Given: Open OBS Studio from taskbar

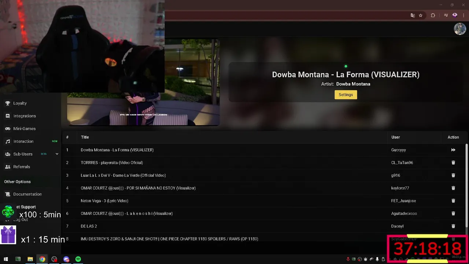Looking at the screenshot, I should click(x=54, y=259).
